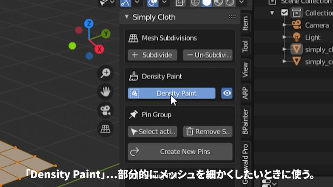
Task: Click the zoom magnifier viewport icon
Action: (x=106, y=73)
